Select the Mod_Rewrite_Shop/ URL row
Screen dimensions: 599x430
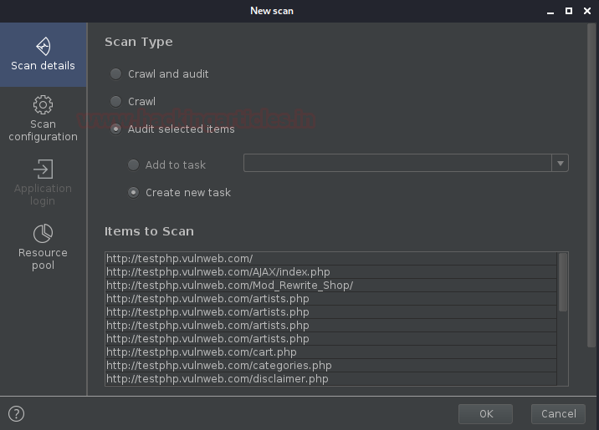pos(330,286)
